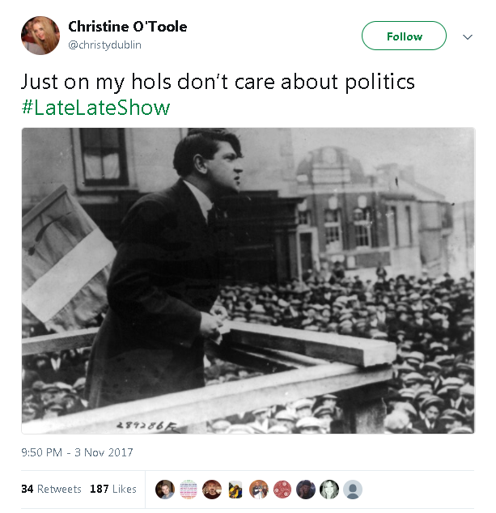Expand the tweet options chevron menu
Screen dimensions: 496x513
coord(467,36)
